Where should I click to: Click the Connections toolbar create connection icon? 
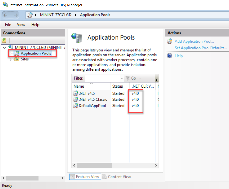coord(4,41)
